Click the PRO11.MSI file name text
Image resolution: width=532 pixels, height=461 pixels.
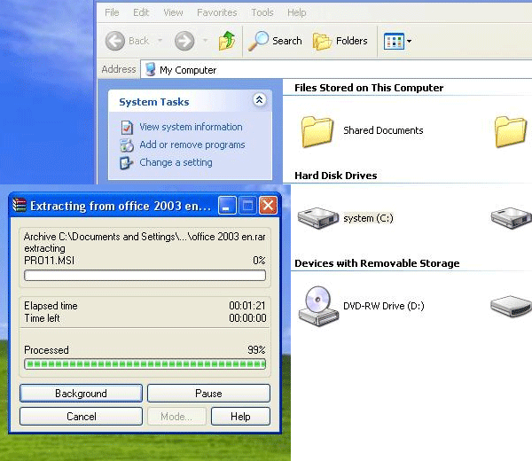coord(49,261)
